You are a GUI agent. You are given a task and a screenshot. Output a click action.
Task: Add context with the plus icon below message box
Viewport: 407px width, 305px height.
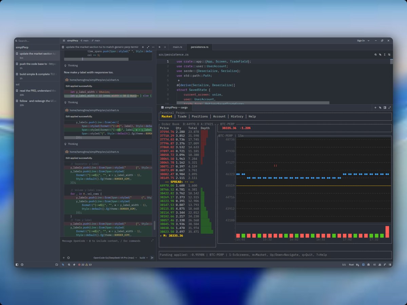[63, 258]
